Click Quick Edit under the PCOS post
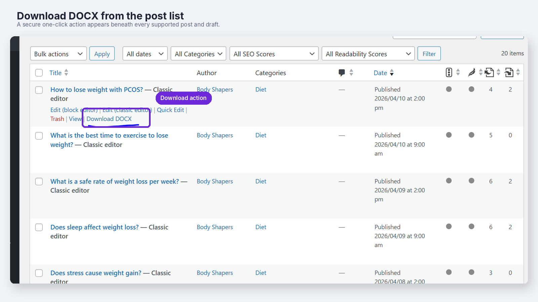The height and width of the screenshot is (302, 538). coord(170,110)
